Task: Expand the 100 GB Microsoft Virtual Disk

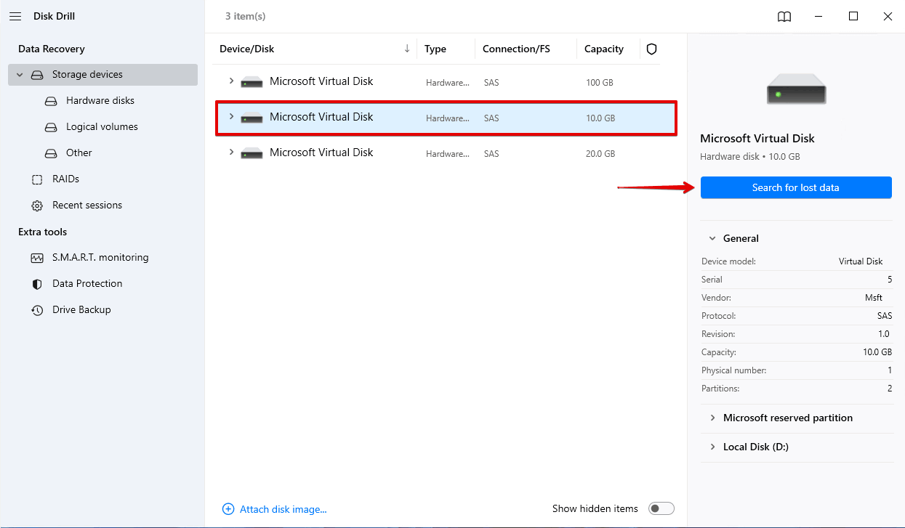Action: tap(232, 81)
